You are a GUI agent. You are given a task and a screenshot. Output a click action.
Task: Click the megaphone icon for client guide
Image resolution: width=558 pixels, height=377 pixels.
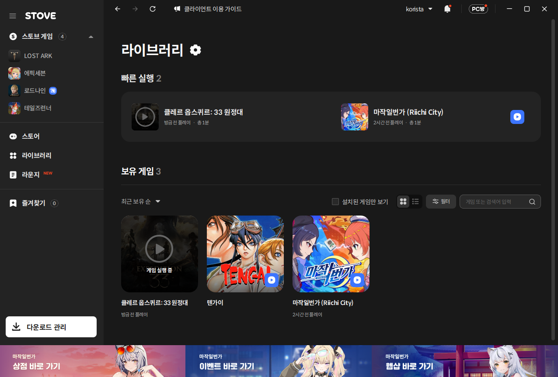point(177,9)
